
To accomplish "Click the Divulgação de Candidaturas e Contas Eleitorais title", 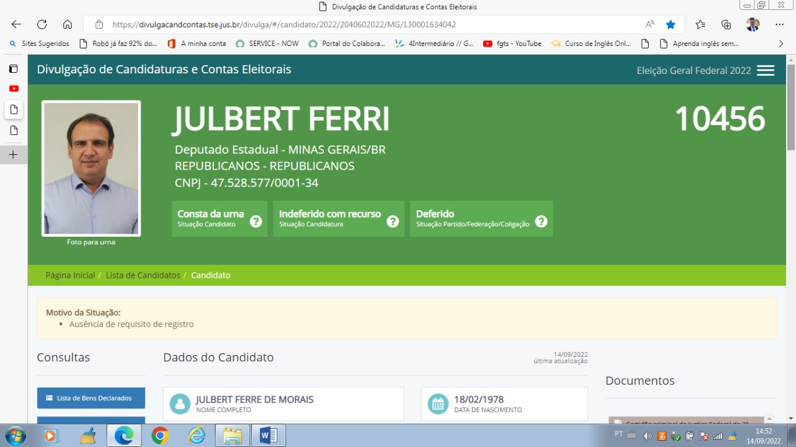I will click(164, 70).
